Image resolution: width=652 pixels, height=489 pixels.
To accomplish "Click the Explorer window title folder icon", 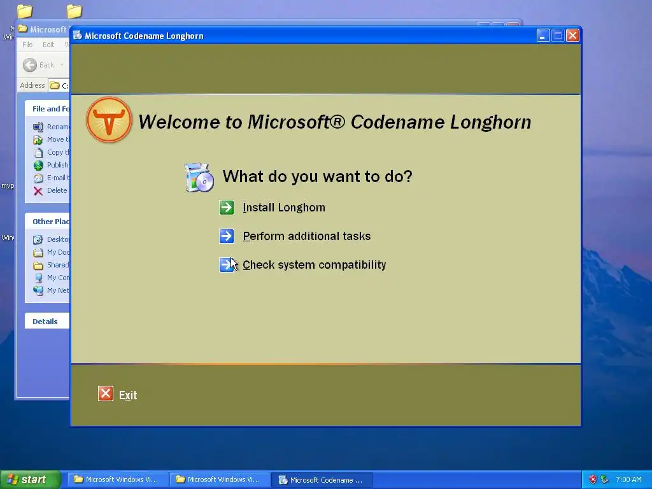I will coord(23,29).
